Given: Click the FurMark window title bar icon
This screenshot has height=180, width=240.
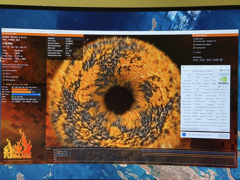Looking at the screenshot, I should click(x=4, y=30).
